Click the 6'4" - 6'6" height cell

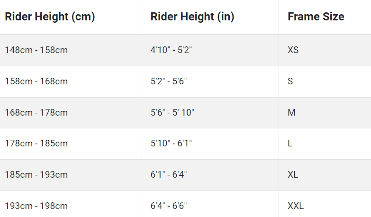[210, 204]
